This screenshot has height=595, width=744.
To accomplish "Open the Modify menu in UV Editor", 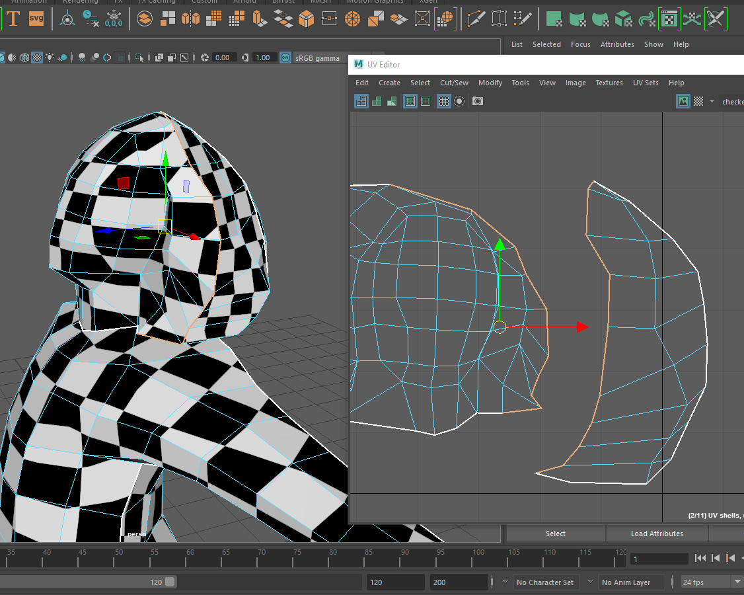I will (x=490, y=83).
